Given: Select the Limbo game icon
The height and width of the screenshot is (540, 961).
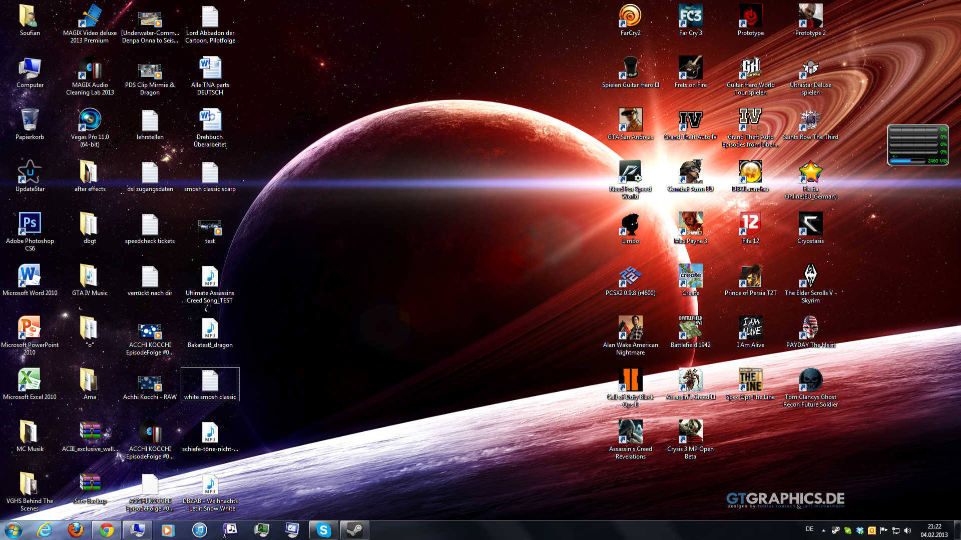Looking at the screenshot, I should click(630, 228).
